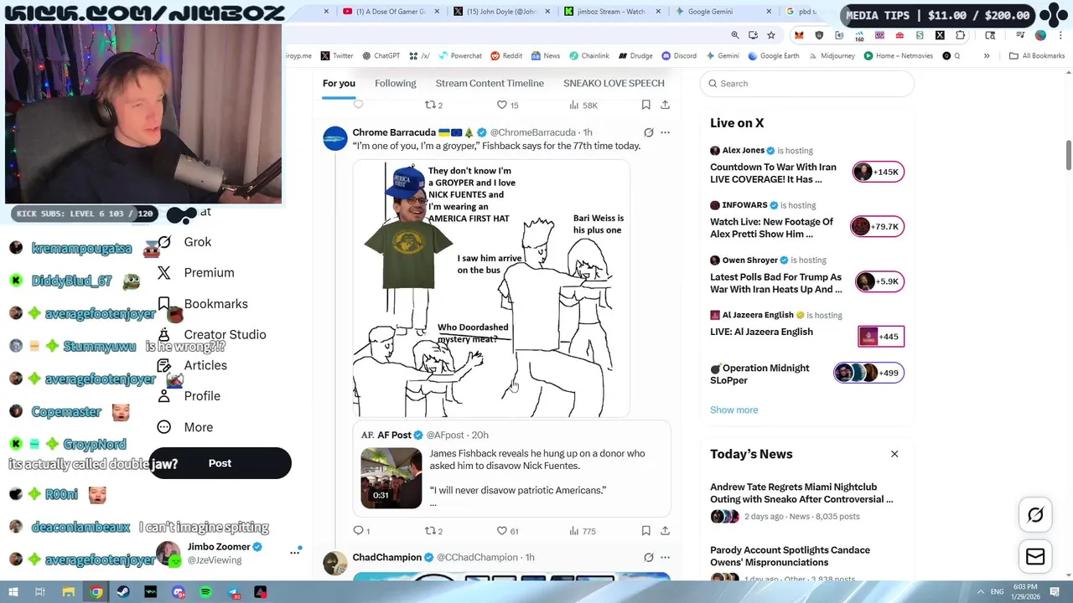Image resolution: width=1073 pixels, height=603 pixels.
Task: Bookmark this tab with star icon
Action: (771, 35)
